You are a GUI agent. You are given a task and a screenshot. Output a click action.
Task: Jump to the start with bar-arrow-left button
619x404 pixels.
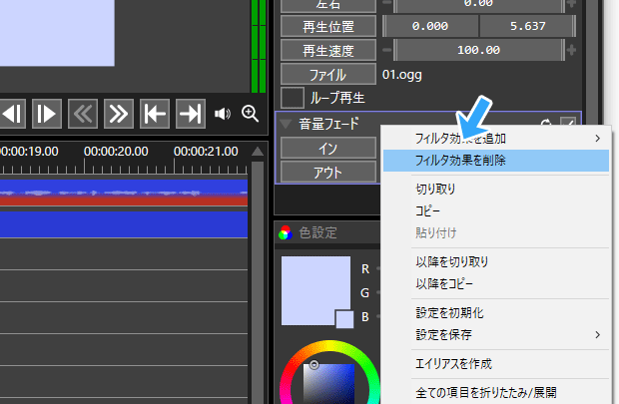click(x=155, y=114)
